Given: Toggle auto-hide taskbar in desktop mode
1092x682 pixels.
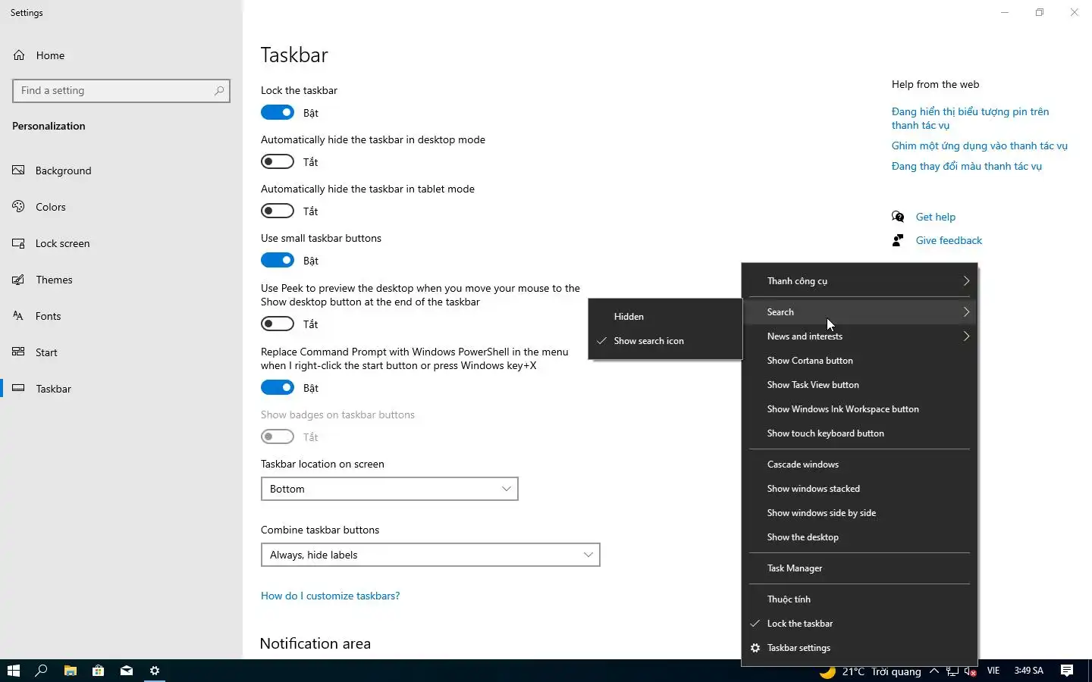Looking at the screenshot, I should tap(278, 161).
